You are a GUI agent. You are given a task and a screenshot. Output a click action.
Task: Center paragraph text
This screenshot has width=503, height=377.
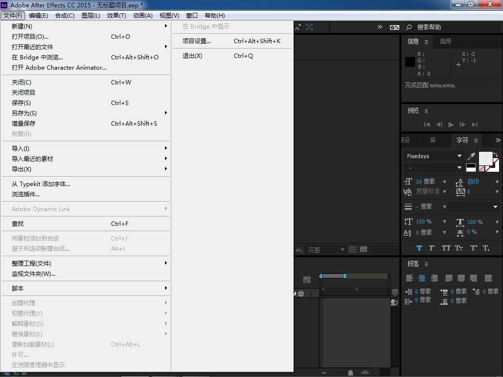[422, 278]
